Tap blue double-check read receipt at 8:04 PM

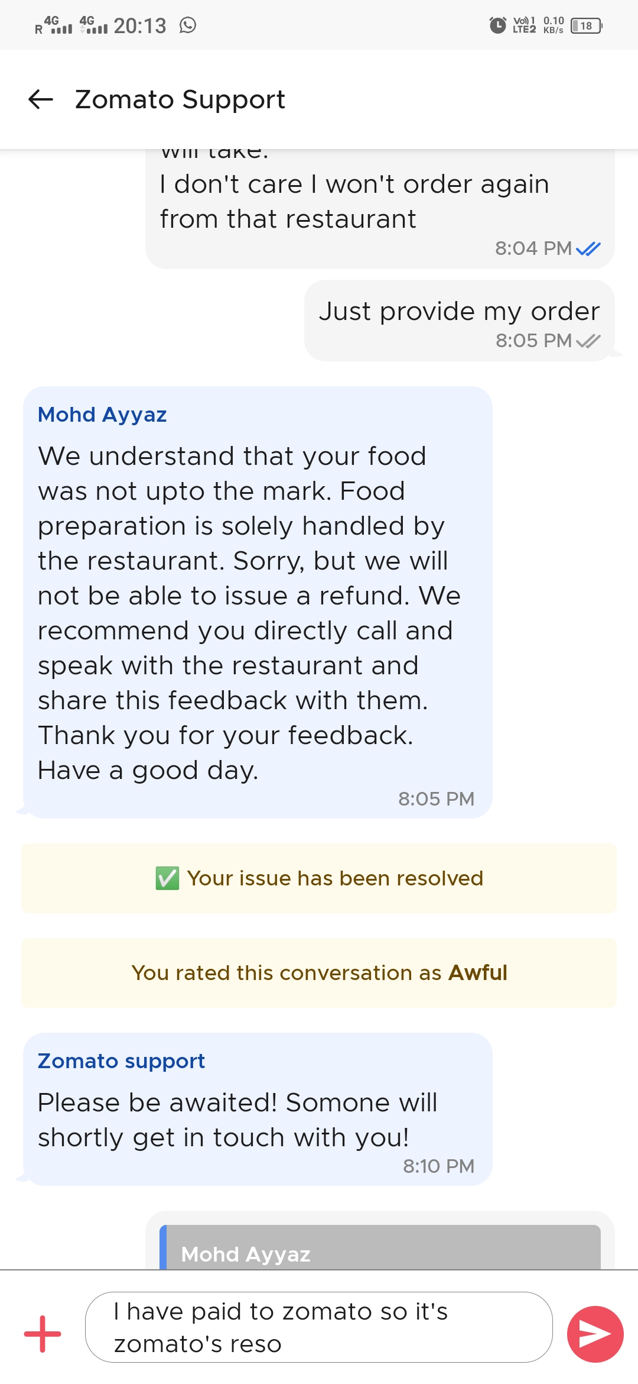click(588, 248)
